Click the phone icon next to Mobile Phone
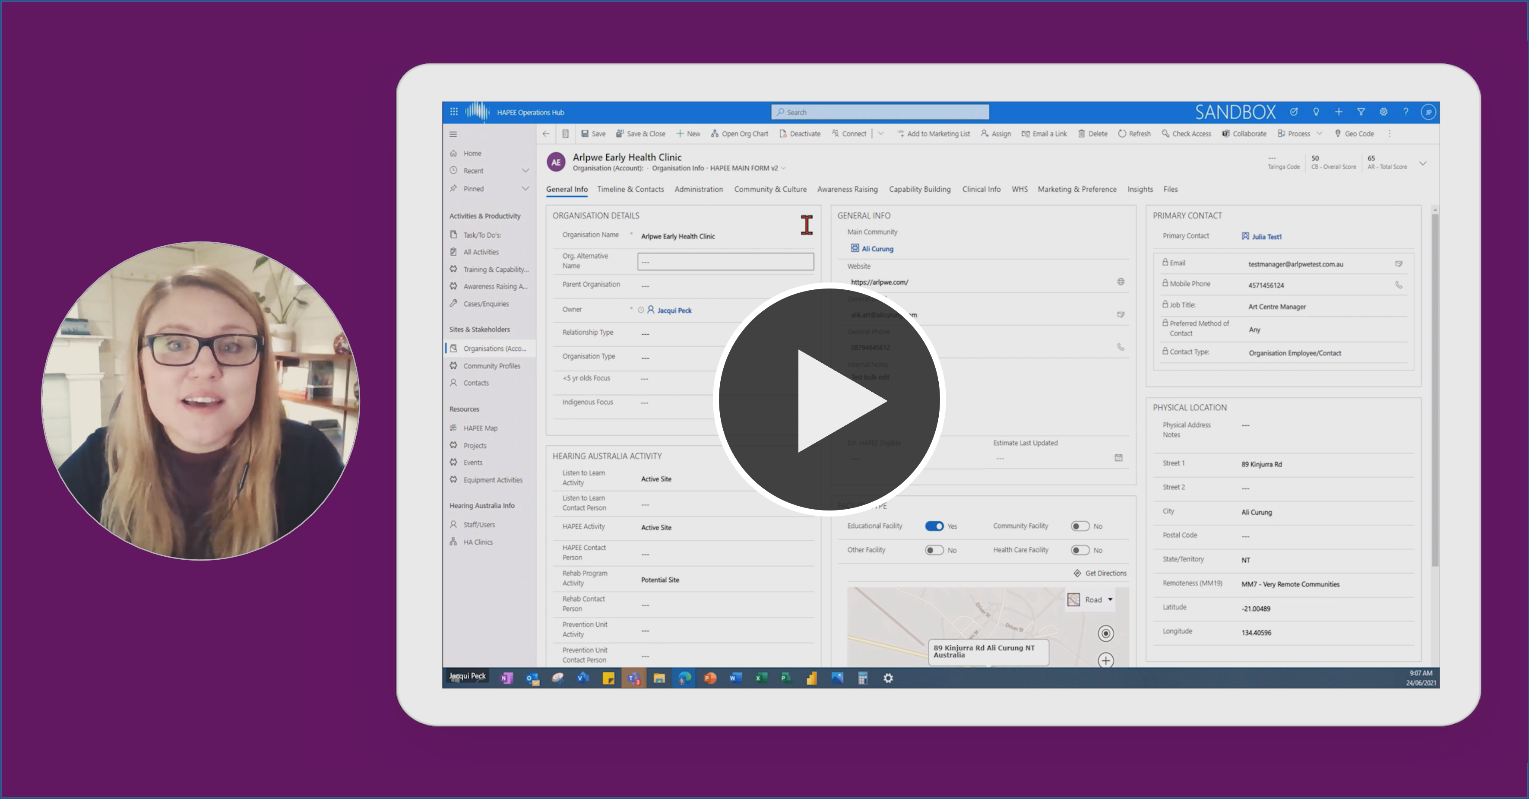This screenshot has height=799, width=1529. pyautogui.click(x=1399, y=285)
